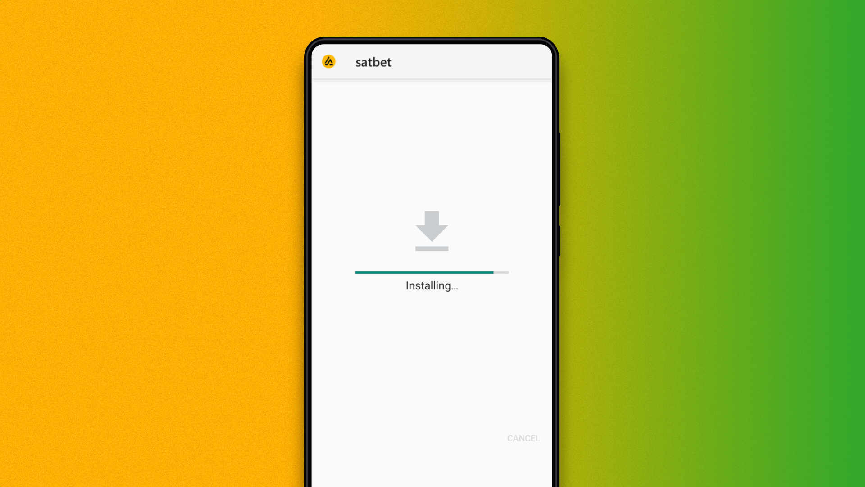Click the download status icon area
Viewport: 865px width, 487px height.
[432, 229]
